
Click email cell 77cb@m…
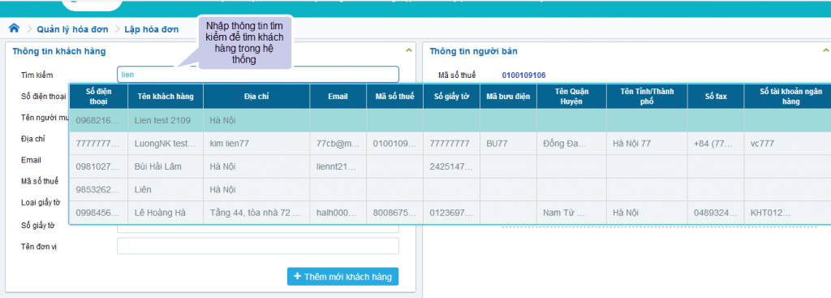pyautogui.click(x=338, y=143)
